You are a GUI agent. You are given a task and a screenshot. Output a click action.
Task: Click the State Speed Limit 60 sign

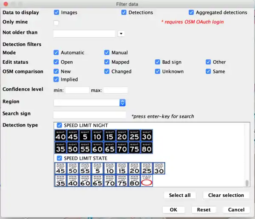click(x=85, y=181)
